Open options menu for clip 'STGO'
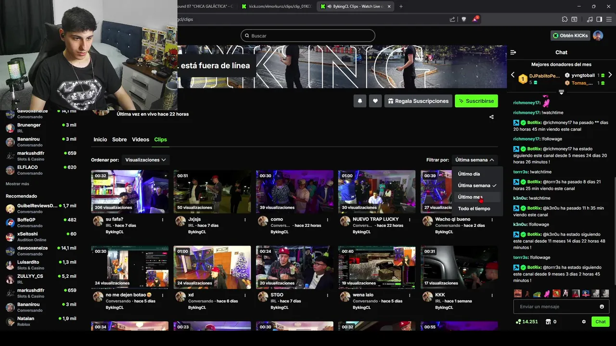Screen dimensions: 616x346 327,295
